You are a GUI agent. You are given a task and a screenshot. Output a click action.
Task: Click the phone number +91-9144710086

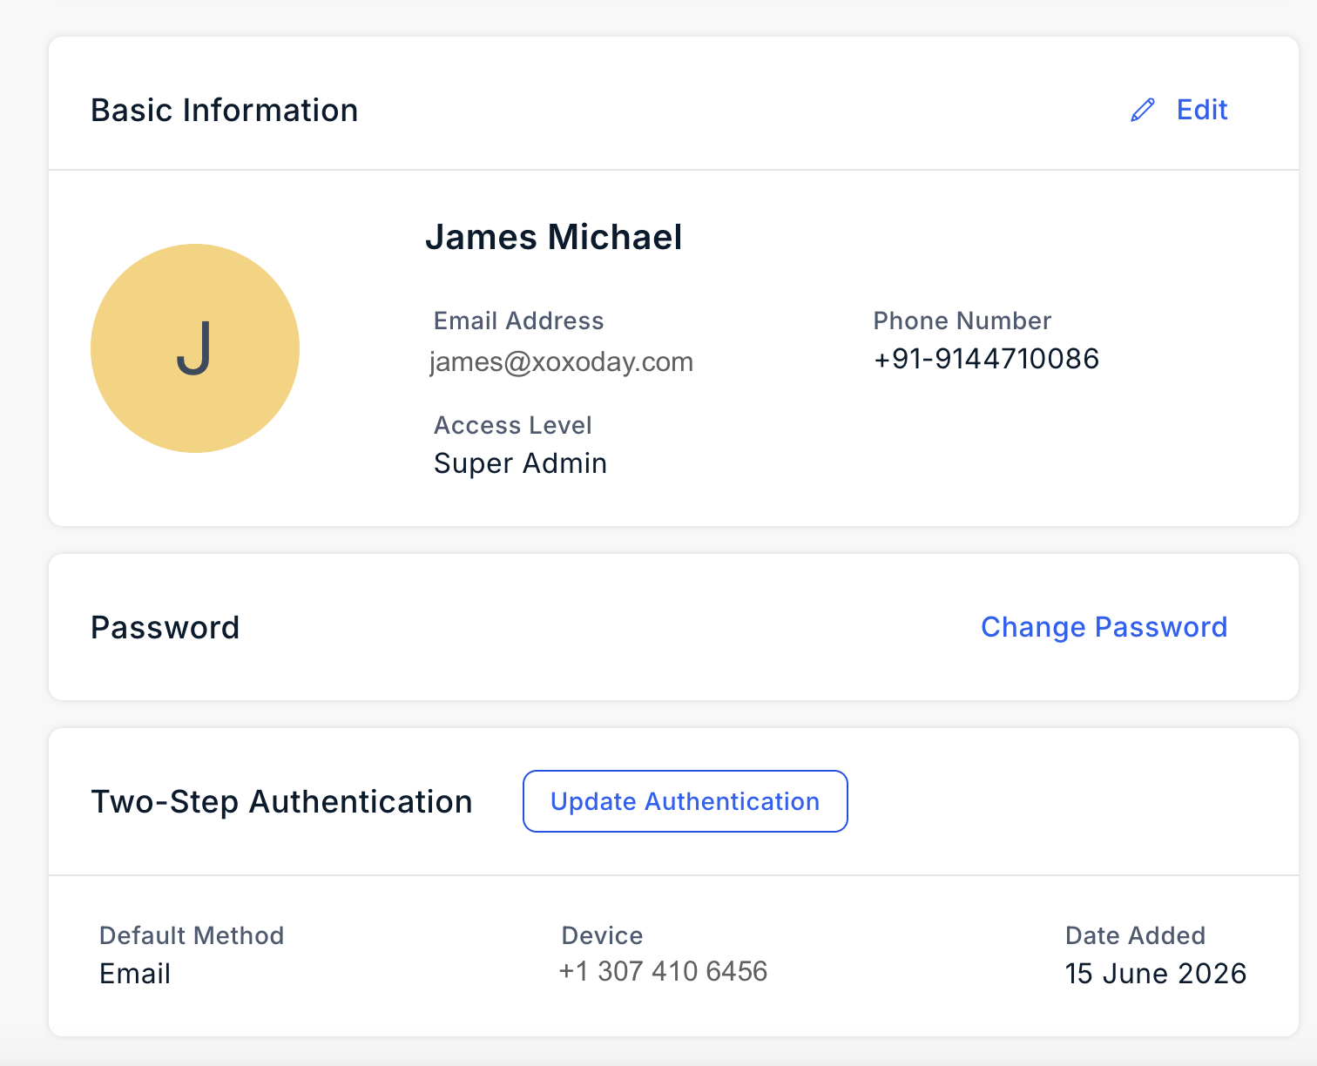(x=987, y=359)
